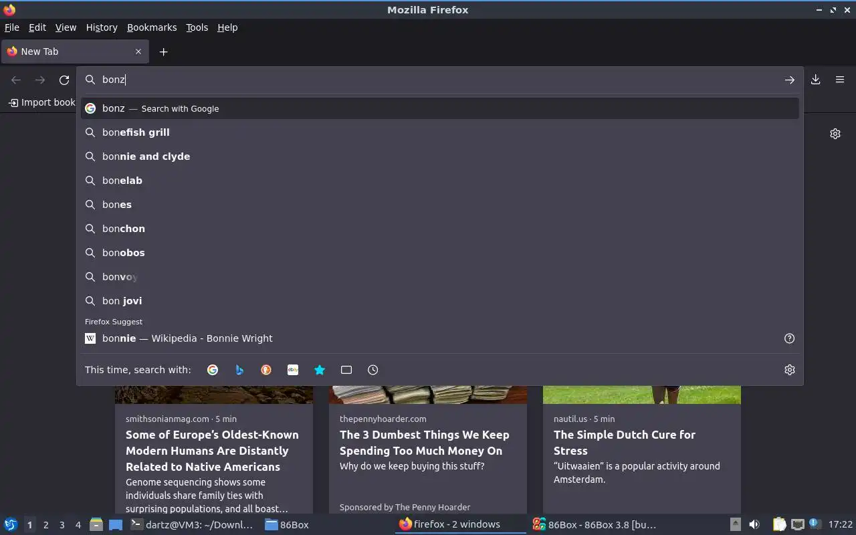Choose 'bonefish grill' suggestion
This screenshot has height=535, width=856.
pos(440,132)
